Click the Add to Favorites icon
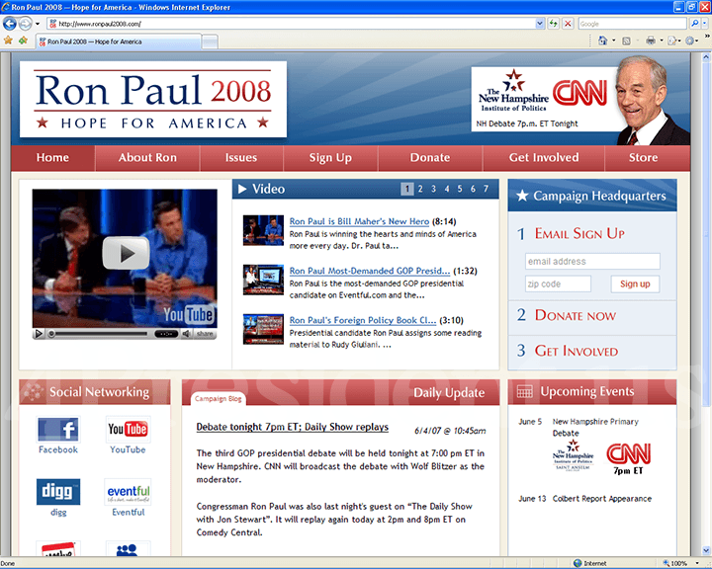 (x=23, y=41)
